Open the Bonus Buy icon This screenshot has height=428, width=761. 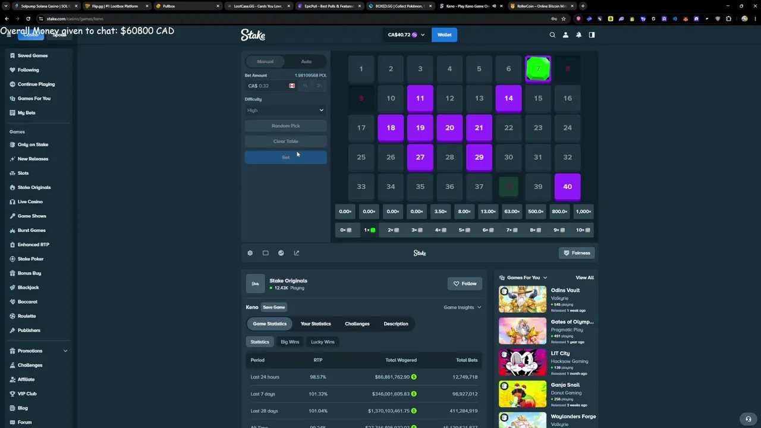pyautogui.click(x=12, y=273)
